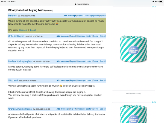Open AdChoices info on the top ad
The height and width of the screenshot is (123, 164).
coord(153,7)
